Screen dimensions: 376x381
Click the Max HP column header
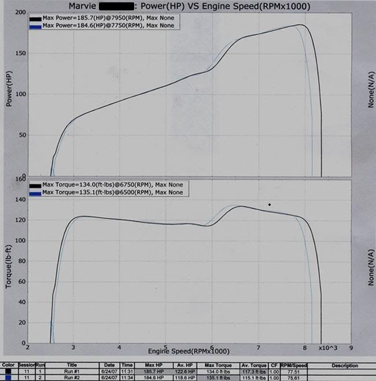pyautogui.click(x=153, y=365)
